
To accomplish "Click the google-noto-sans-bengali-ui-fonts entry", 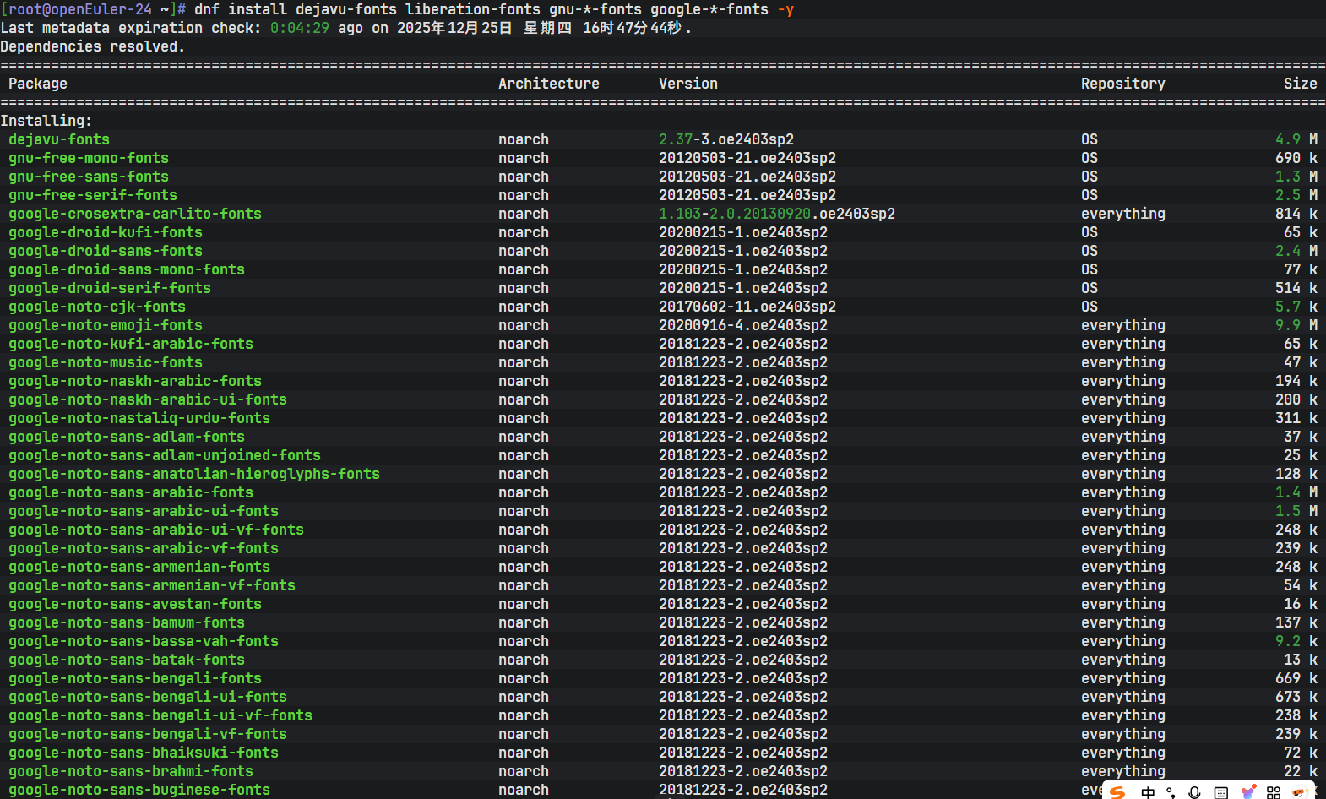I will (148, 697).
